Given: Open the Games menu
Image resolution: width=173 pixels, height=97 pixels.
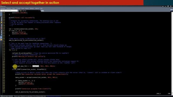Looking at the screenshot, I should (x=27, y=8).
